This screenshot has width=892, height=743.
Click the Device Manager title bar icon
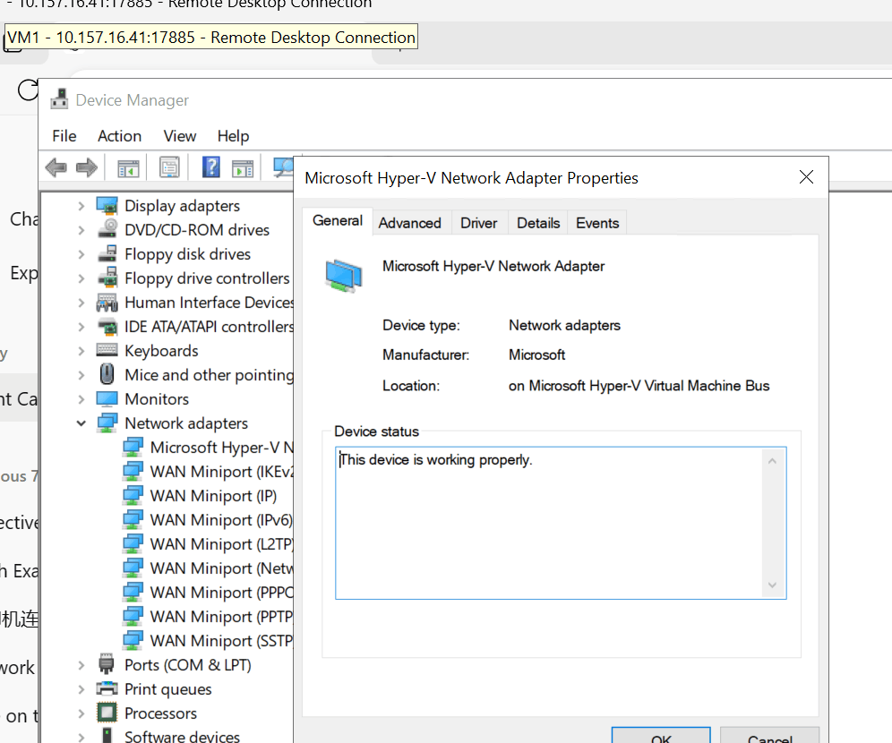click(59, 99)
